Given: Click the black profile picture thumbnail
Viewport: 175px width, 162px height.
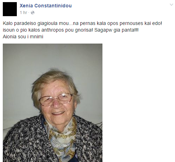Looking at the screenshot, I should [x=10, y=9].
